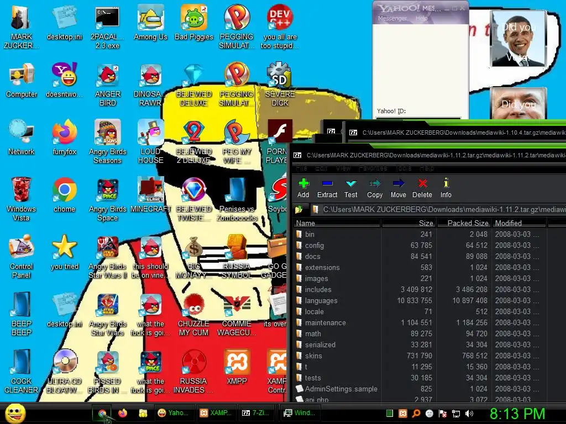This screenshot has width=566, height=424.
Task: Select the Angry Birds Star Wars II icon
Action: coord(108,257)
